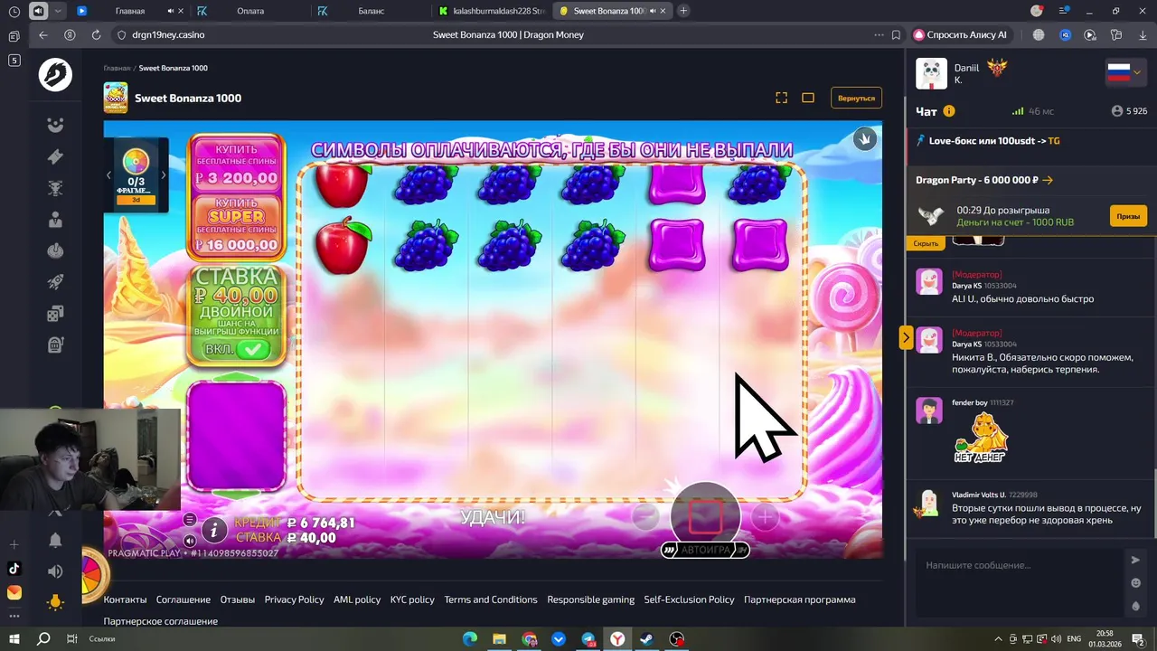Go to previous fragment bonus card
This screenshot has height=651, width=1157.
pyautogui.click(x=109, y=175)
